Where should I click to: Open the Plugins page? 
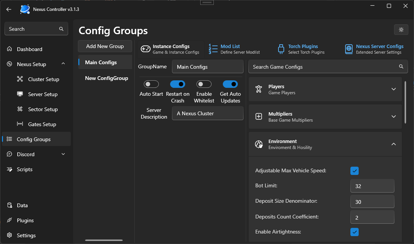point(25,220)
